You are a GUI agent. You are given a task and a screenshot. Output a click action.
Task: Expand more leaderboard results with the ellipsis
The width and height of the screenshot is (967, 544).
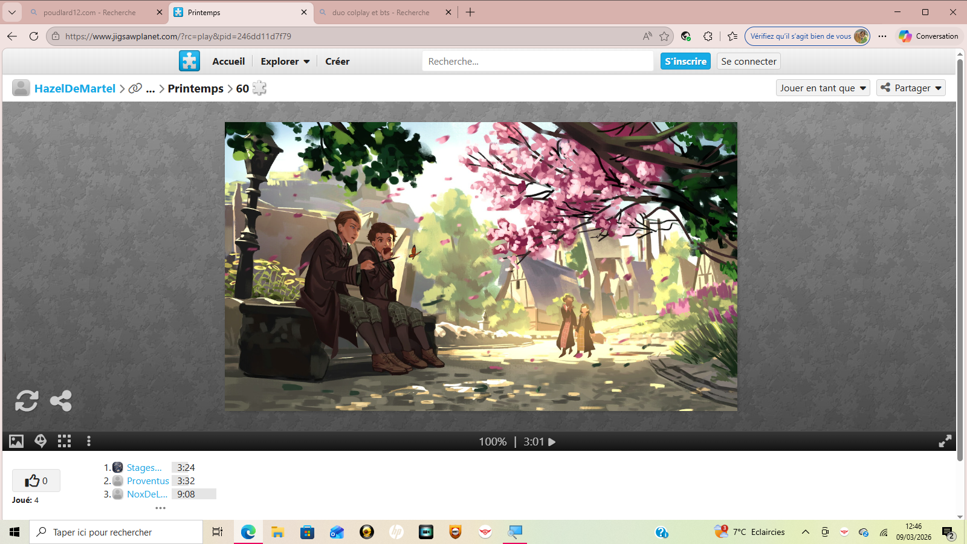tap(160, 508)
